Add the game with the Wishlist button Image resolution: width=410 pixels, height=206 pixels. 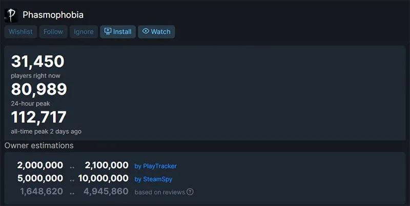(x=20, y=32)
